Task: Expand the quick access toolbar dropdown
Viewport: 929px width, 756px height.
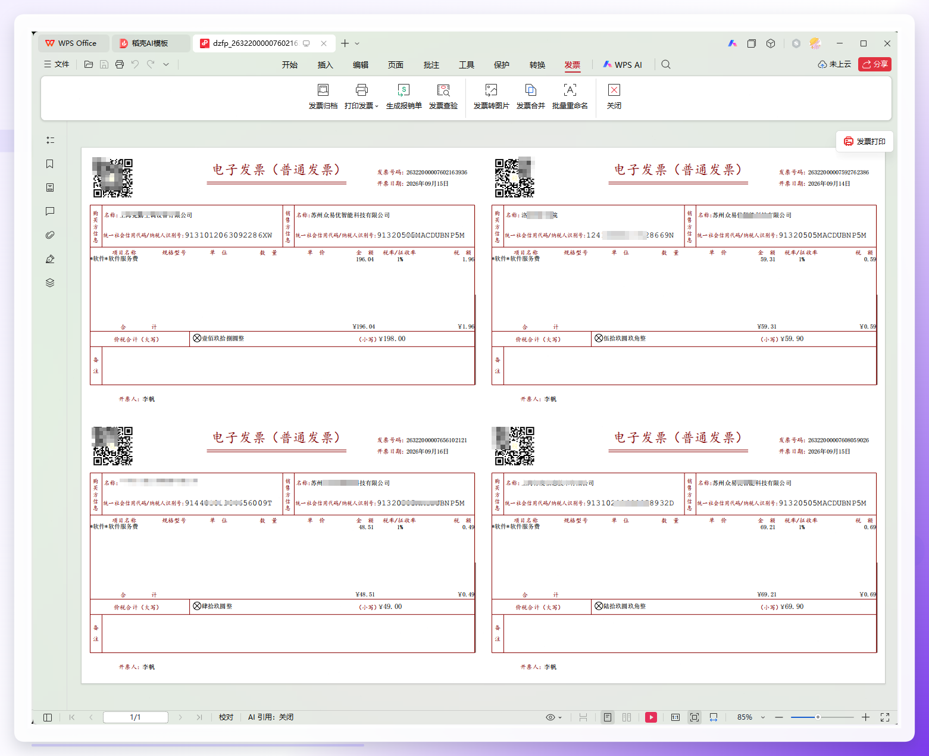Action: 166,64
